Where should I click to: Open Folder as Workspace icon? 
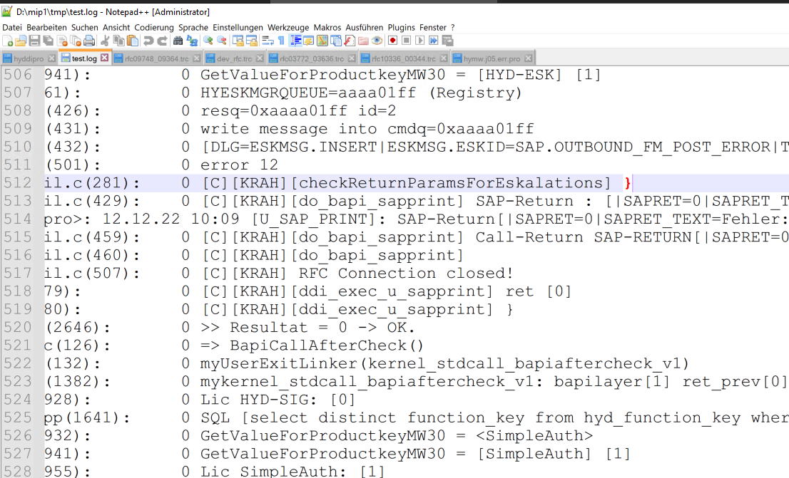363,41
